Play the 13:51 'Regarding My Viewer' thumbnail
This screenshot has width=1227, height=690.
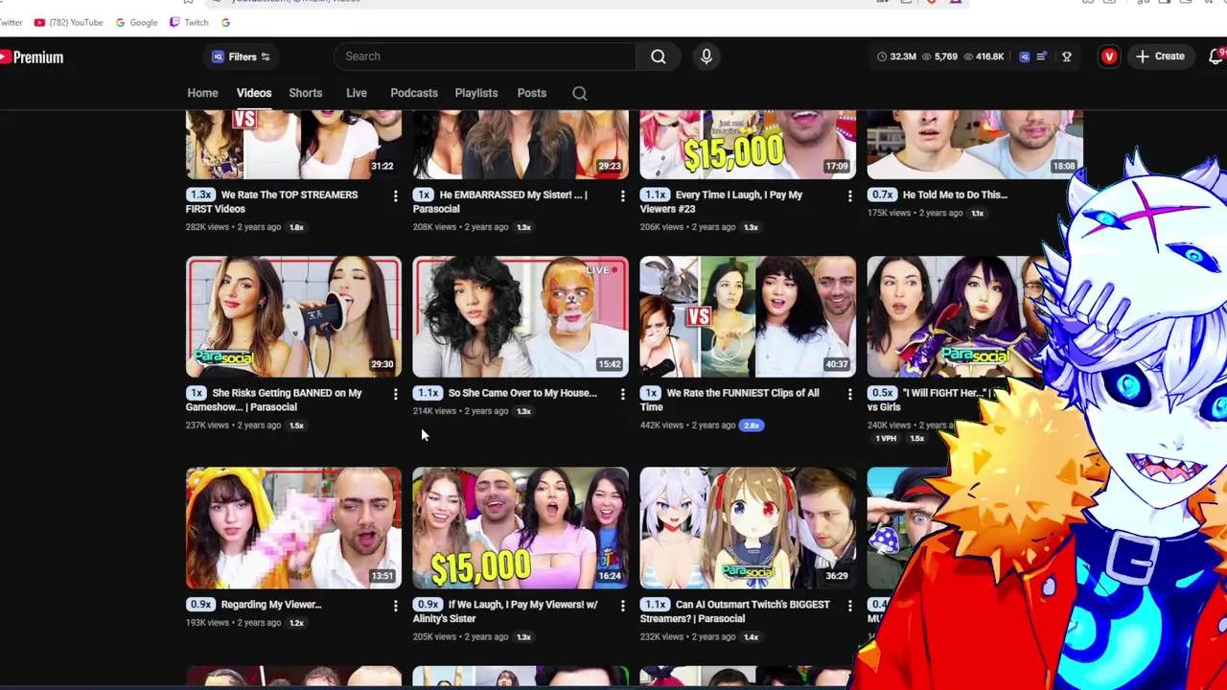pyautogui.click(x=293, y=528)
